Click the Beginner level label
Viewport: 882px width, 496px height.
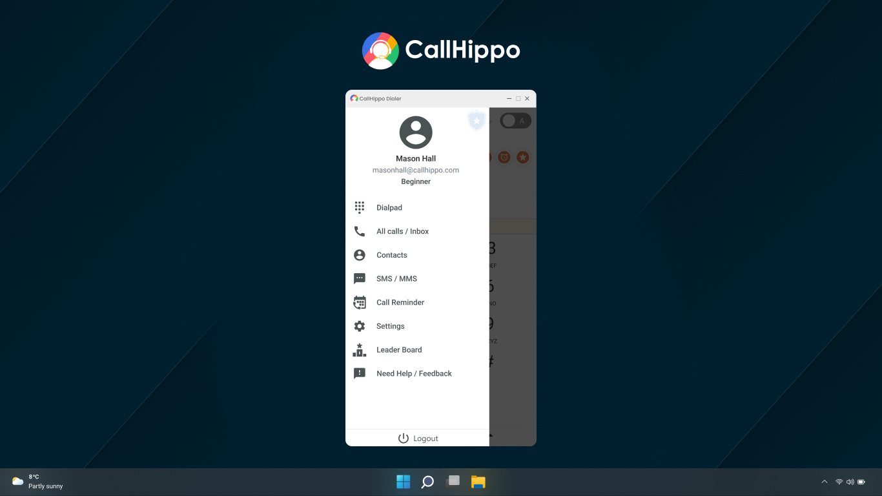point(415,181)
